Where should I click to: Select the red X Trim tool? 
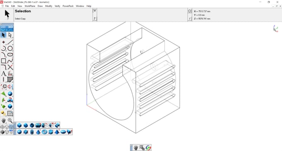click(10, 67)
